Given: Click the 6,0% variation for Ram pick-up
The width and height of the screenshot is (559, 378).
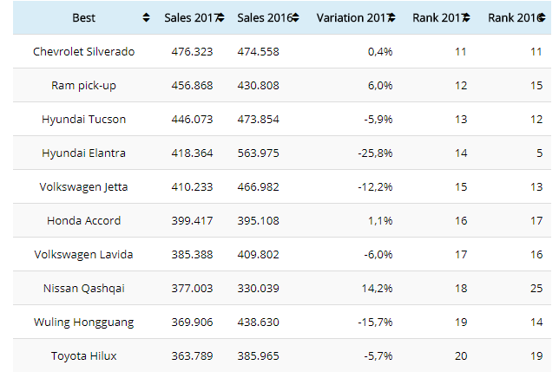Looking at the screenshot, I should click(x=380, y=86).
